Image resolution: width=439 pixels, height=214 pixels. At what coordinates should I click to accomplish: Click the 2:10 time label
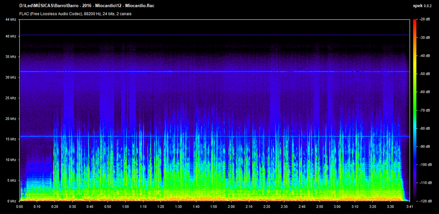[x=249, y=206]
